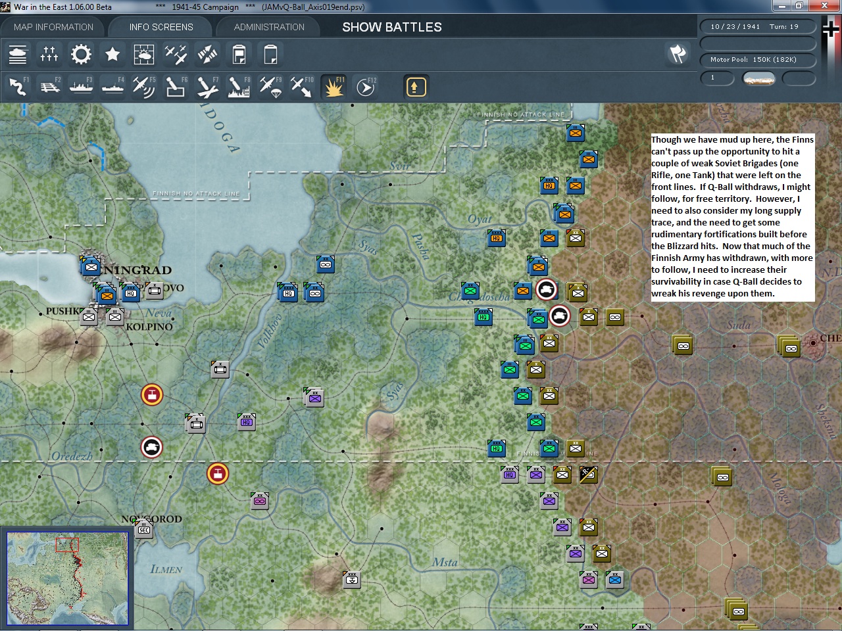Open the air doctrine icon with three planes
Image resolution: width=842 pixels, height=631 pixels.
(x=176, y=54)
